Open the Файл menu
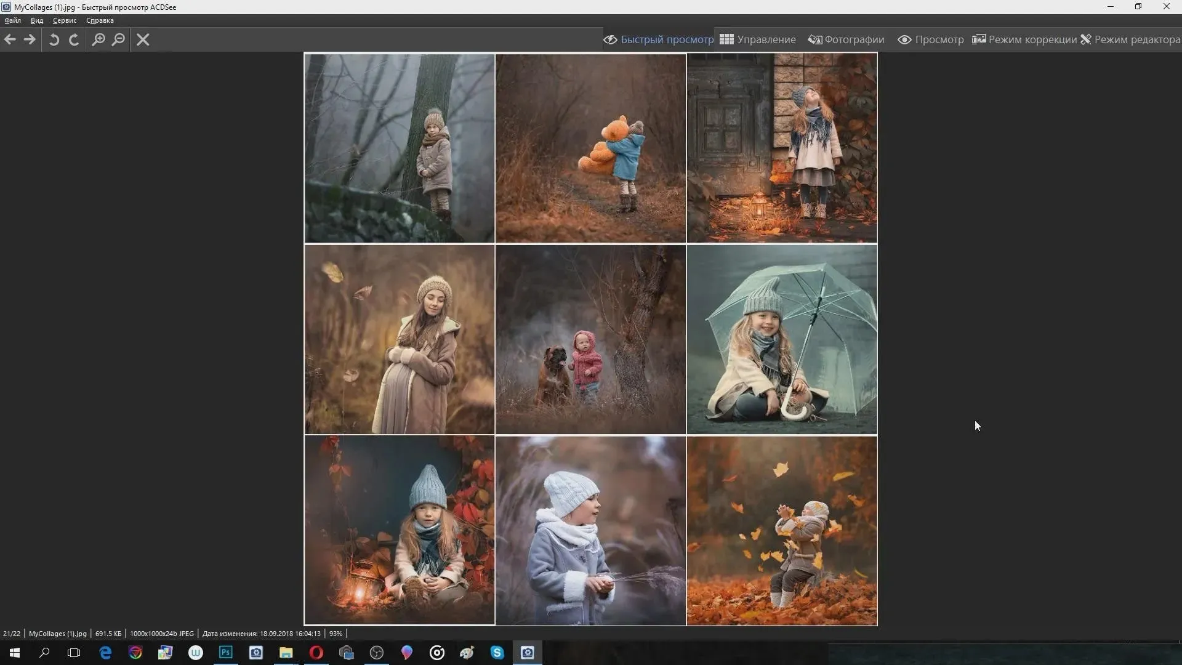The image size is (1182, 665). point(12,20)
